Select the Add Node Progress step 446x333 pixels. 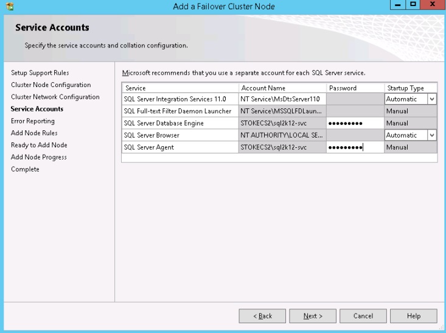pyautogui.click(x=39, y=157)
